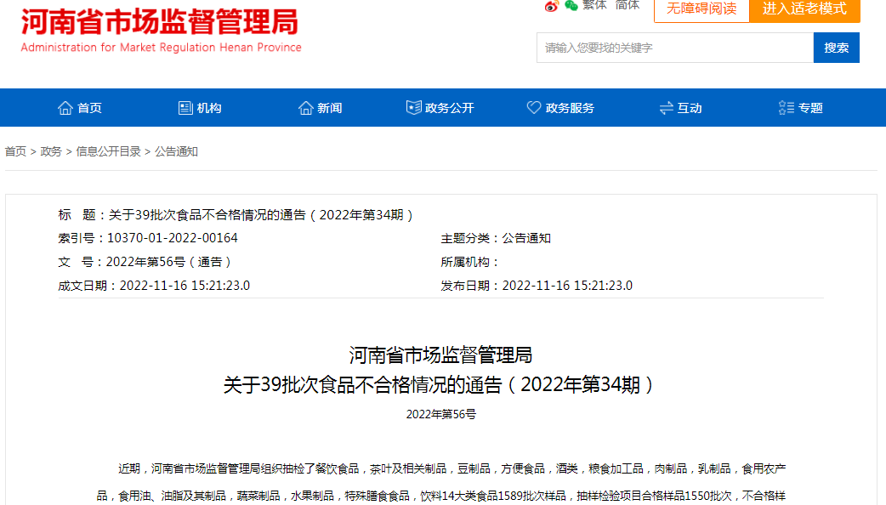Activate 无障碍阅读 accessible reading
The width and height of the screenshot is (886, 505).
coord(701,11)
